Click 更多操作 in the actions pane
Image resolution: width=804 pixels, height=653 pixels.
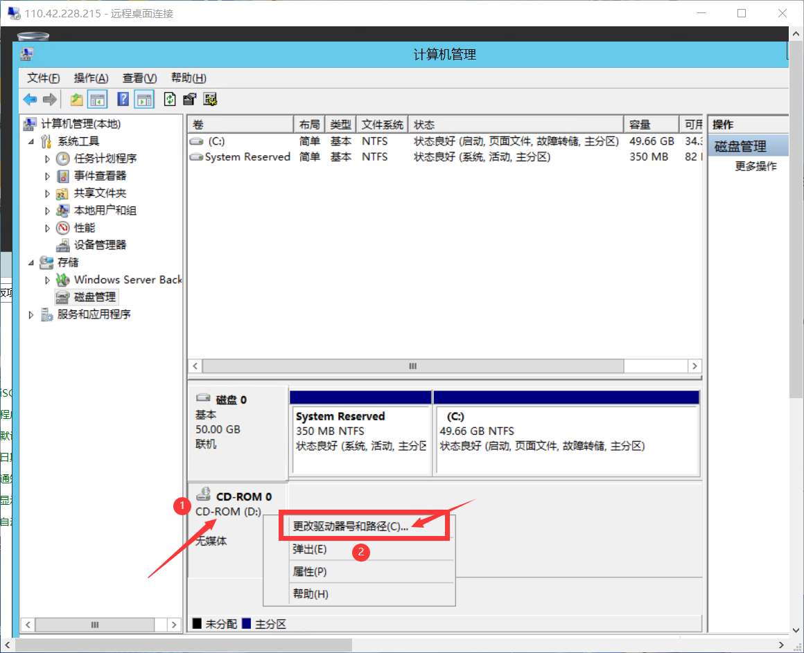click(x=755, y=166)
